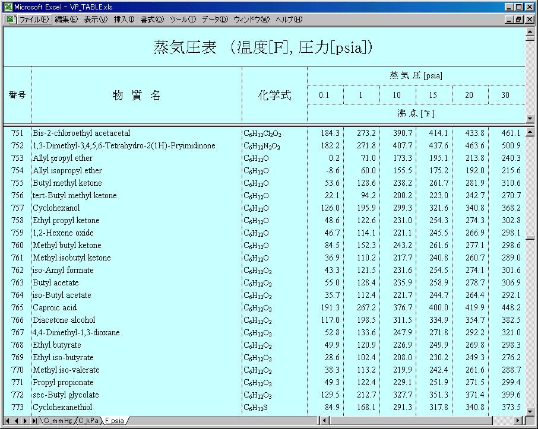Click the Excel icon in title bar
Viewport: 538px width, 429px height.
pos(7,7)
